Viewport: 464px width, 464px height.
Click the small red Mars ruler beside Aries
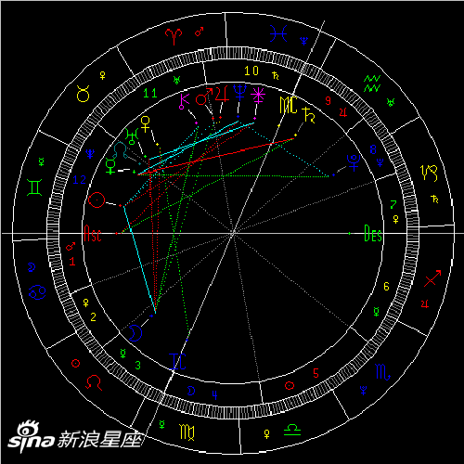coord(199,32)
